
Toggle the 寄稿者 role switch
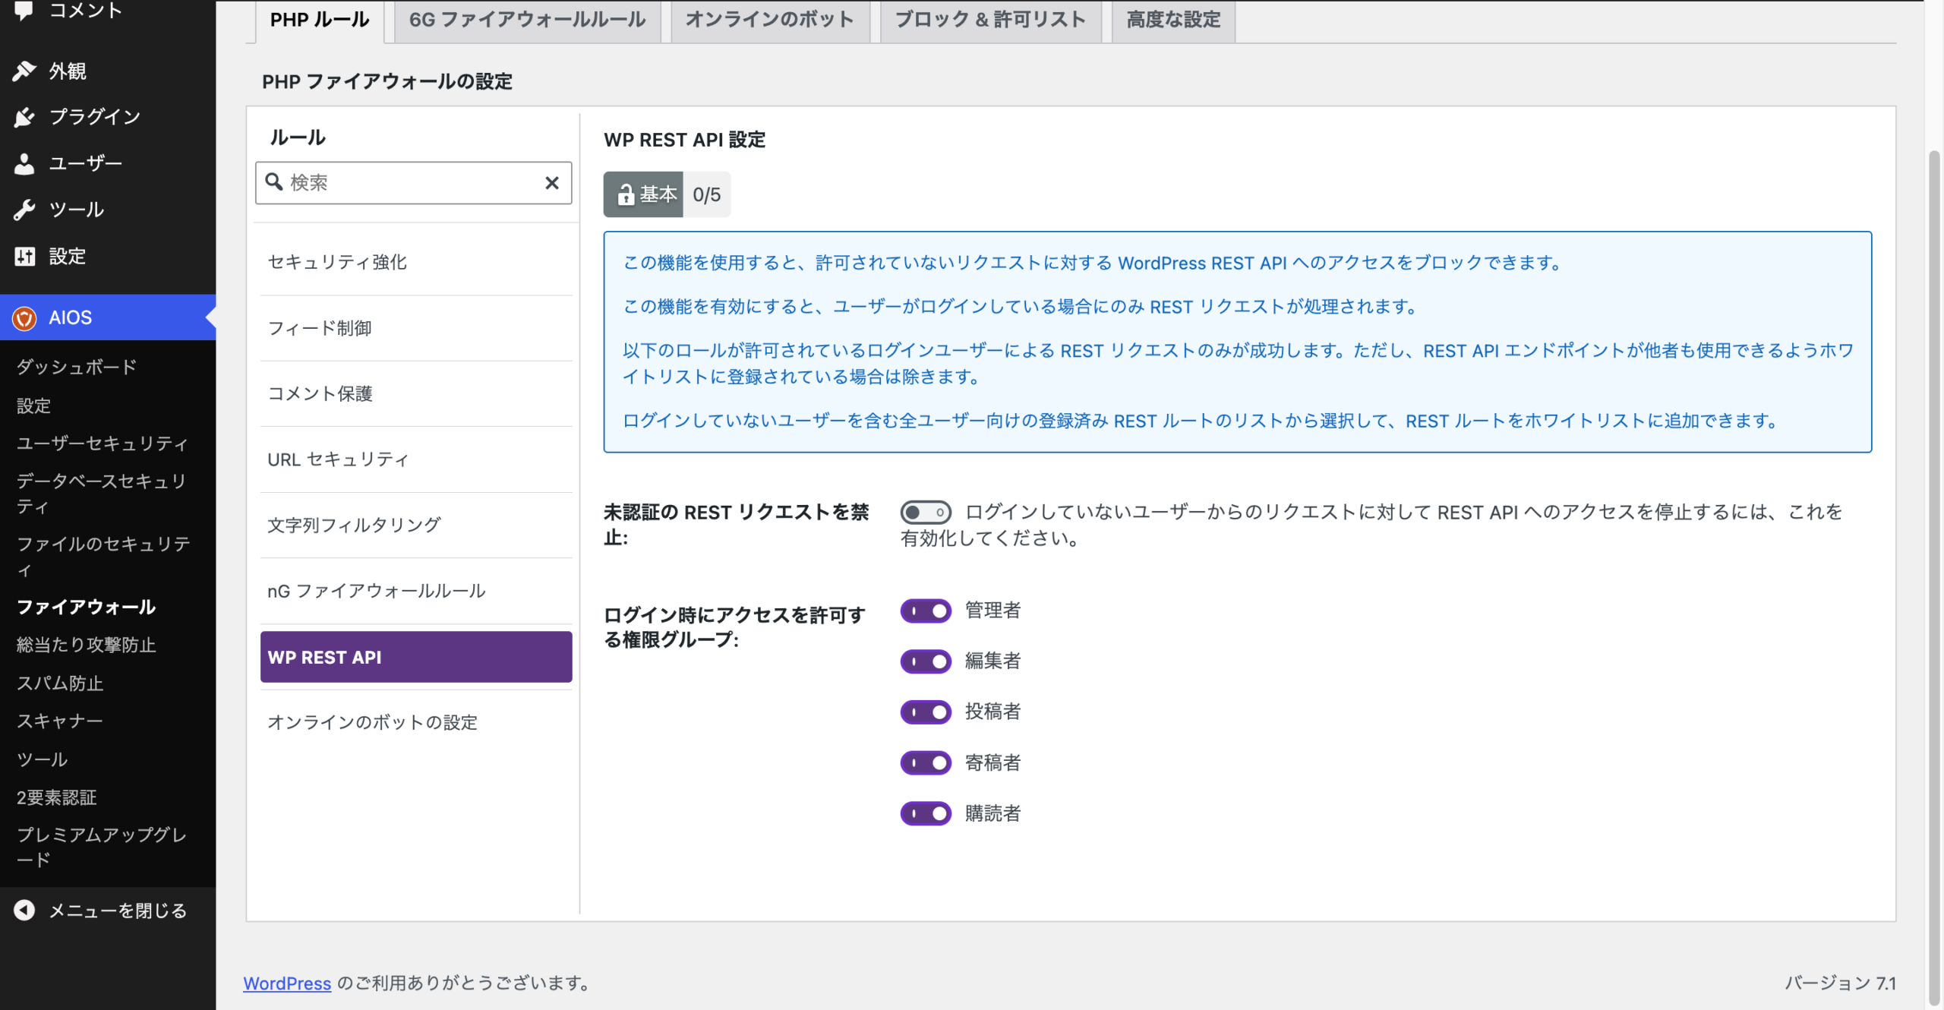click(925, 762)
